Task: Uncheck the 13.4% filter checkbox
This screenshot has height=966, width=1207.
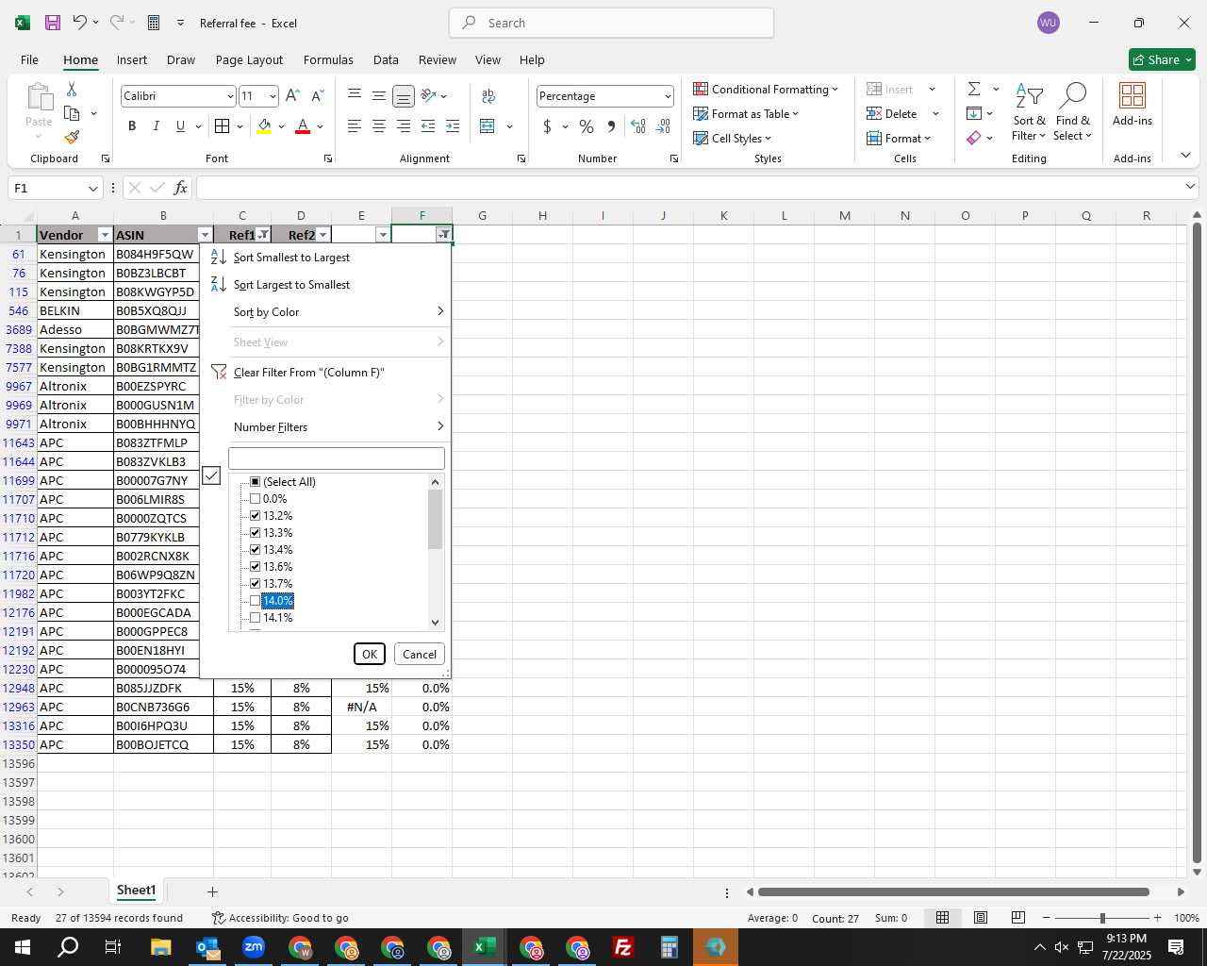Action: coord(255,550)
